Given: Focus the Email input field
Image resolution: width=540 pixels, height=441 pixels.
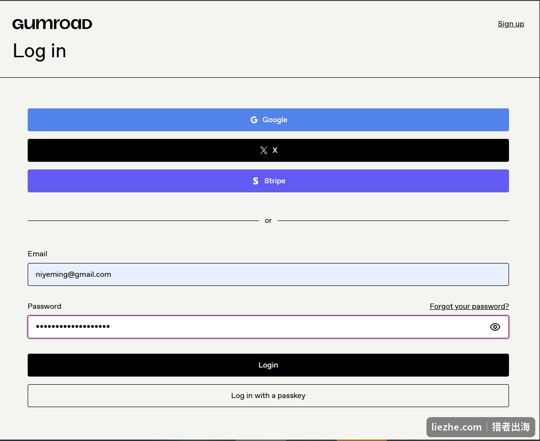Looking at the screenshot, I should 268,274.
